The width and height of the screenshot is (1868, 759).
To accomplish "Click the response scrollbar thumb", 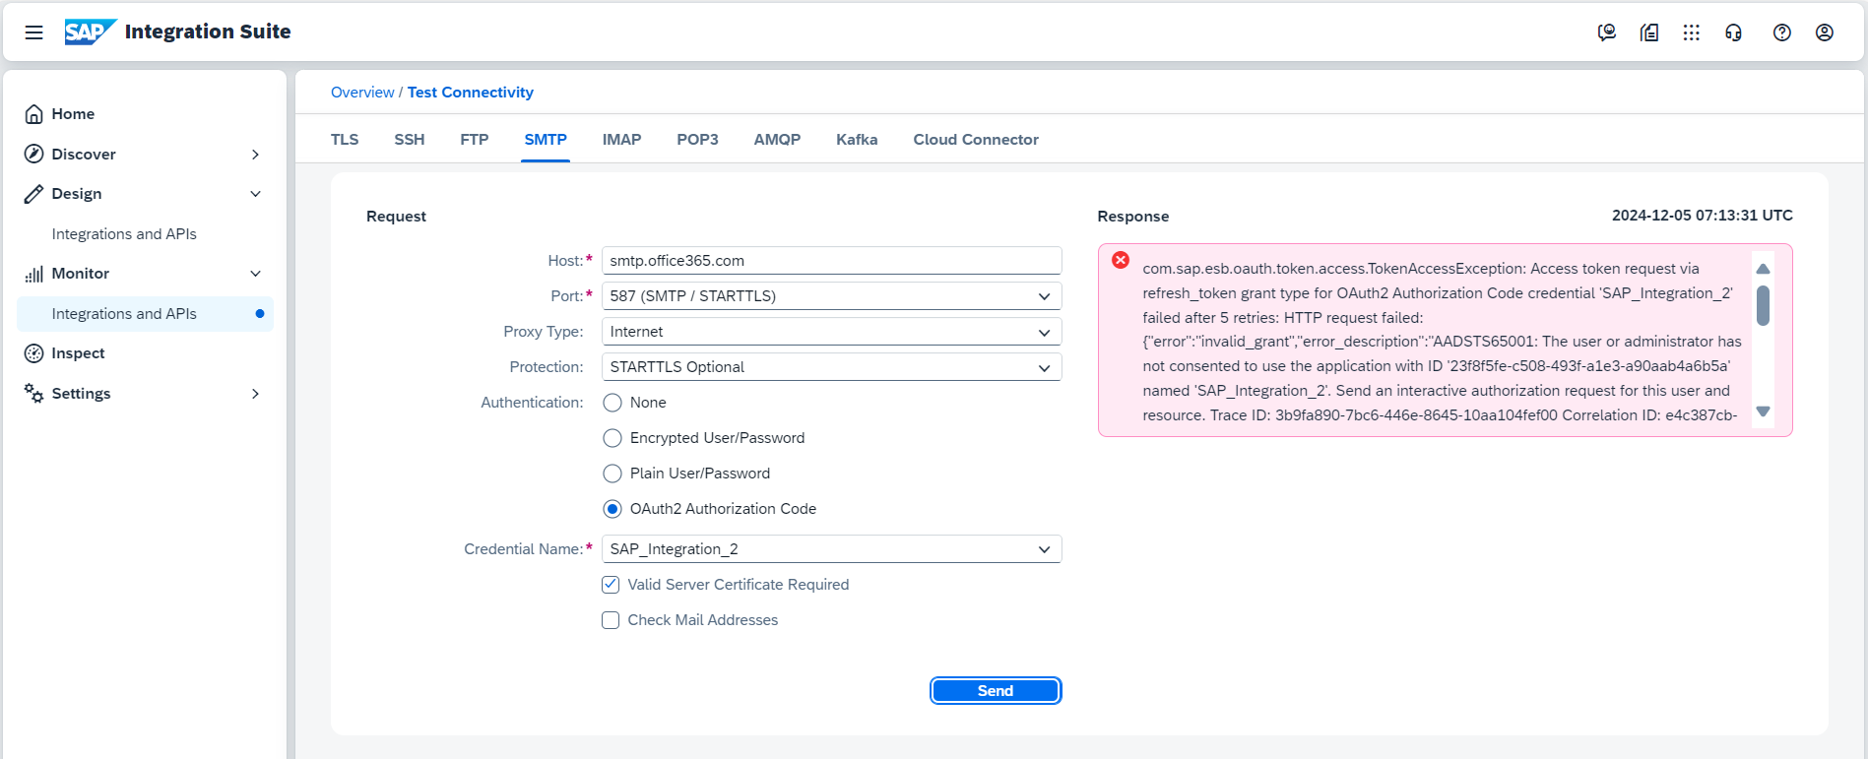I will [x=1763, y=305].
